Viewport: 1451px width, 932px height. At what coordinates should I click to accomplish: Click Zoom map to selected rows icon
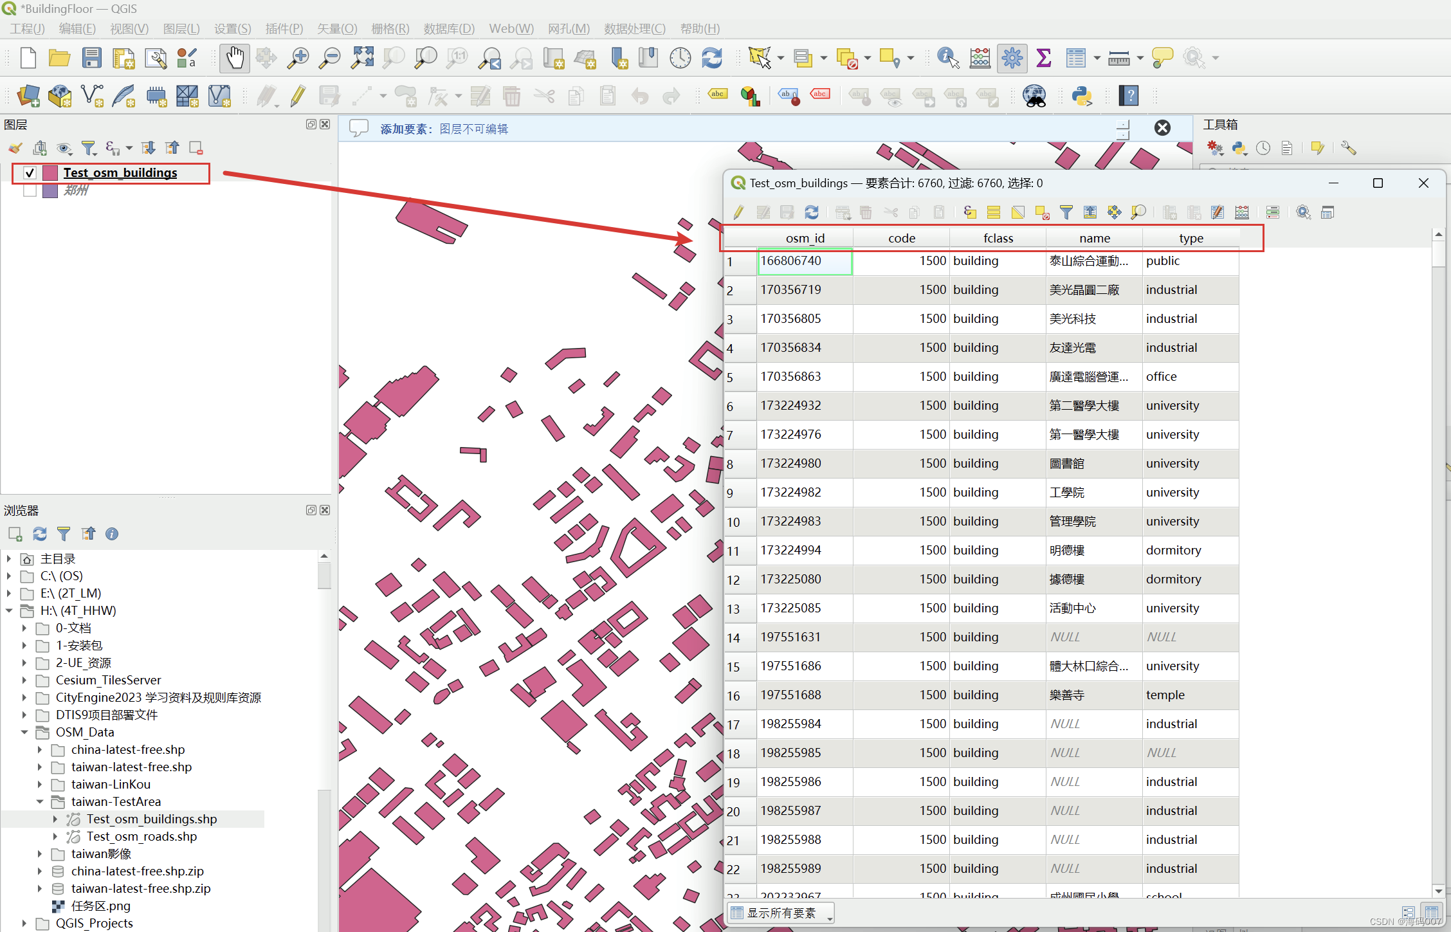coord(1138,212)
